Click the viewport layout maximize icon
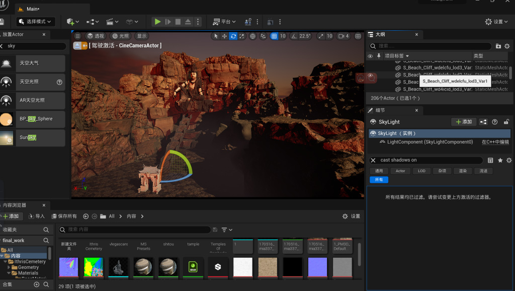 click(x=358, y=36)
